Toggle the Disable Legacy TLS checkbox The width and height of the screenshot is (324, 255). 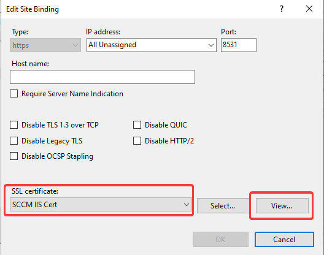(14, 141)
